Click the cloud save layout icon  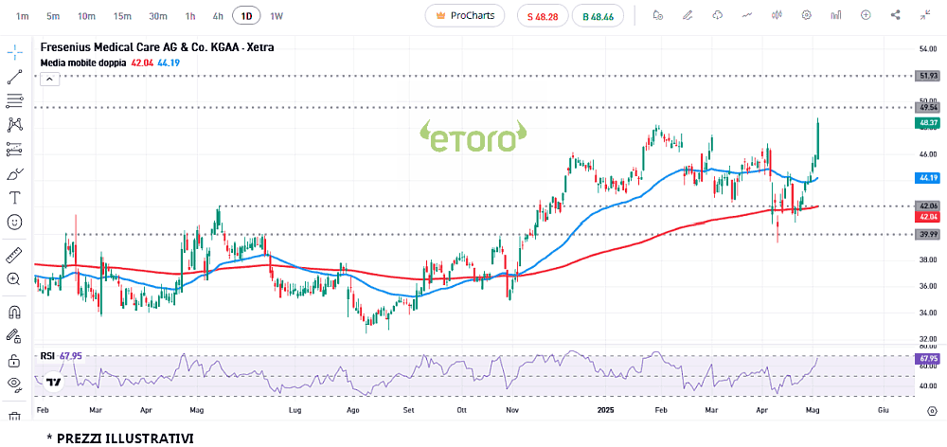[718, 16]
